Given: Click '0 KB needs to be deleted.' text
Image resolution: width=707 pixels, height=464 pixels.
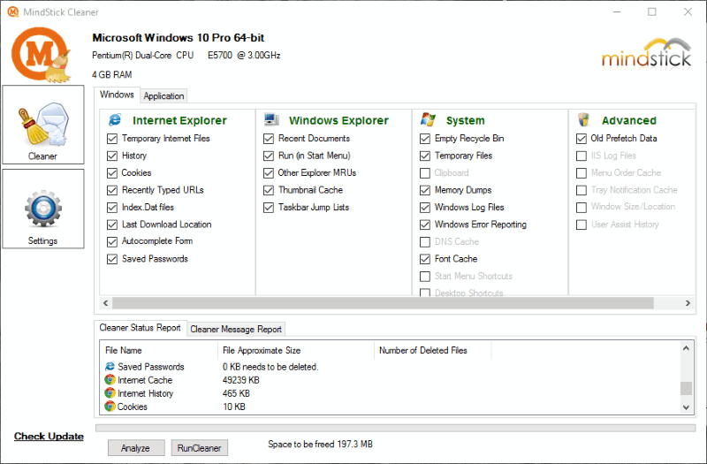Looking at the screenshot, I should (x=270, y=367).
